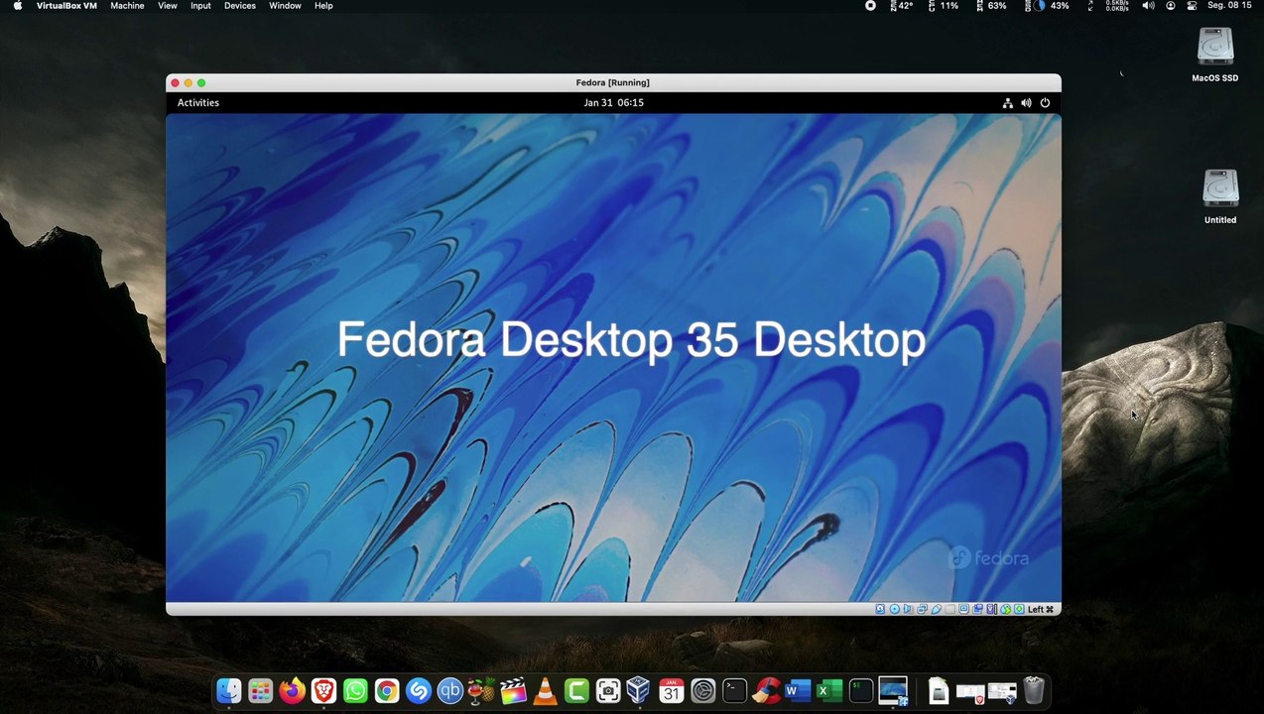Open the Fedora power menu icon
1264x714 pixels.
tap(1045, 102)
